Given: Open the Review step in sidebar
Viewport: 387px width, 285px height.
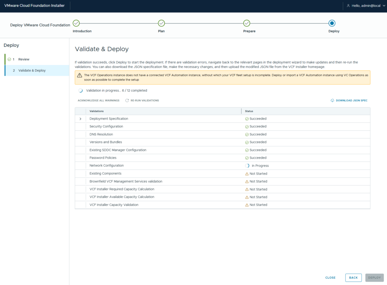Looking at the screenshot, I should [x=37, y=59].
